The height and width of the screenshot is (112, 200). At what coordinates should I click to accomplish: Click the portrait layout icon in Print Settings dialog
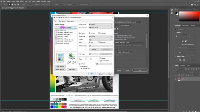click(x=115, y=29)
